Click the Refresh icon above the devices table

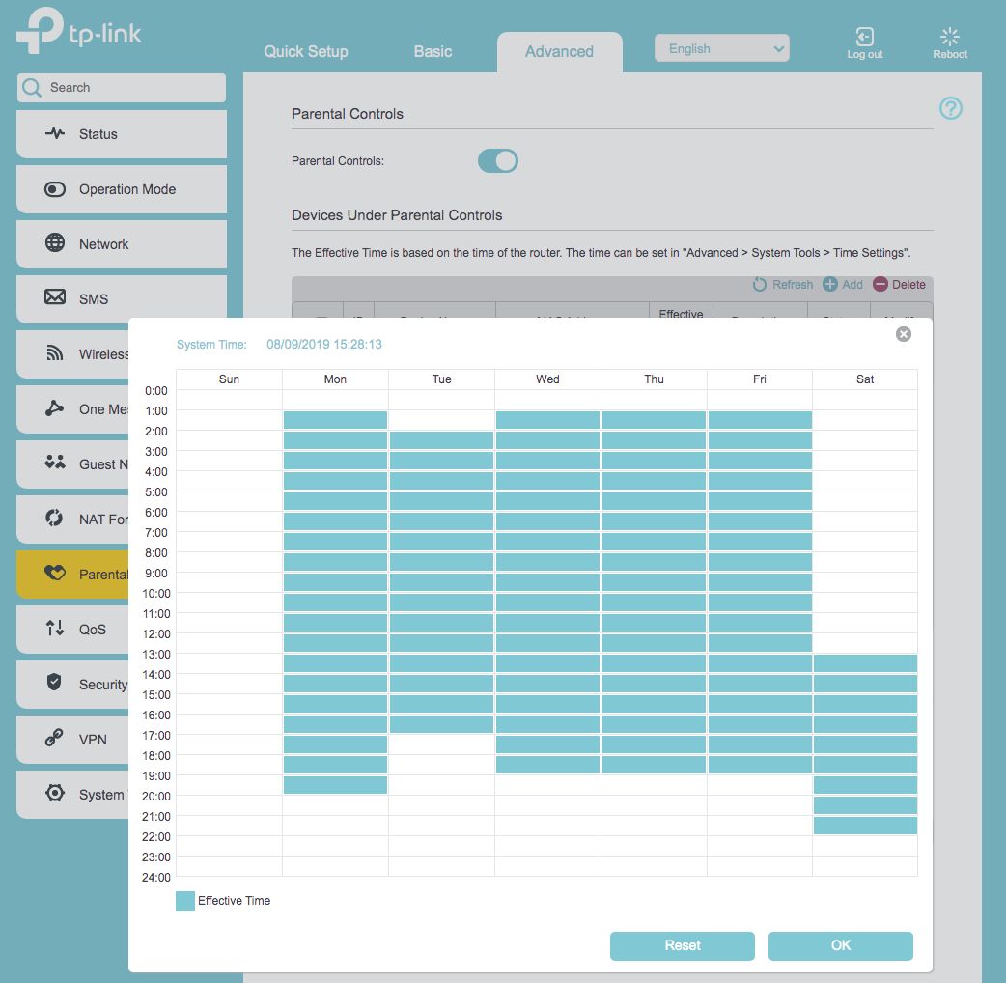click(759, 284)
